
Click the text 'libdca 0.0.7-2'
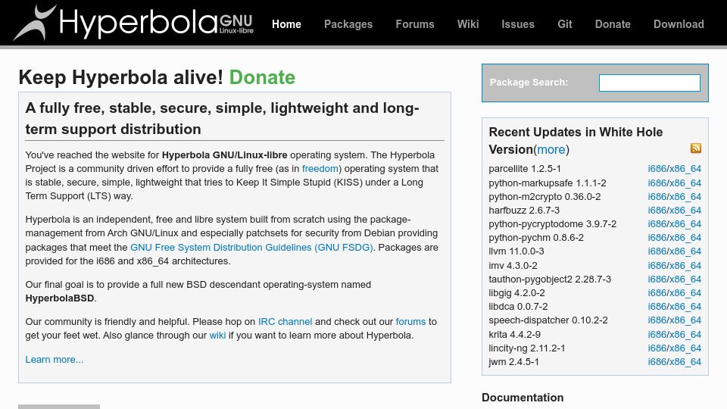point(518,307)
